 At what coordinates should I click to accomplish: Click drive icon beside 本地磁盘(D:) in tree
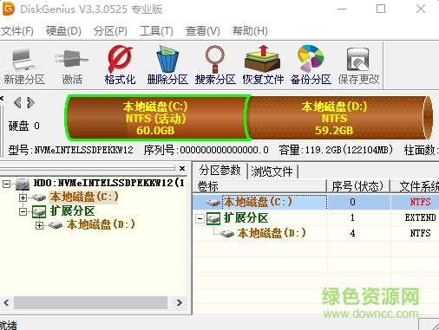pyautogui.click(x=56, y=225)
